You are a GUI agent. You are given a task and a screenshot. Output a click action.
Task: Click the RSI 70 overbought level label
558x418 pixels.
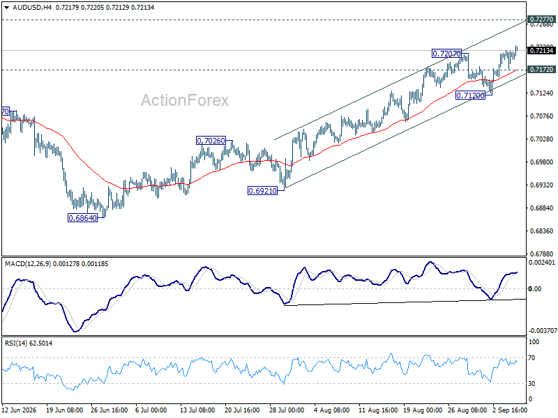click(x=531, y=357)
